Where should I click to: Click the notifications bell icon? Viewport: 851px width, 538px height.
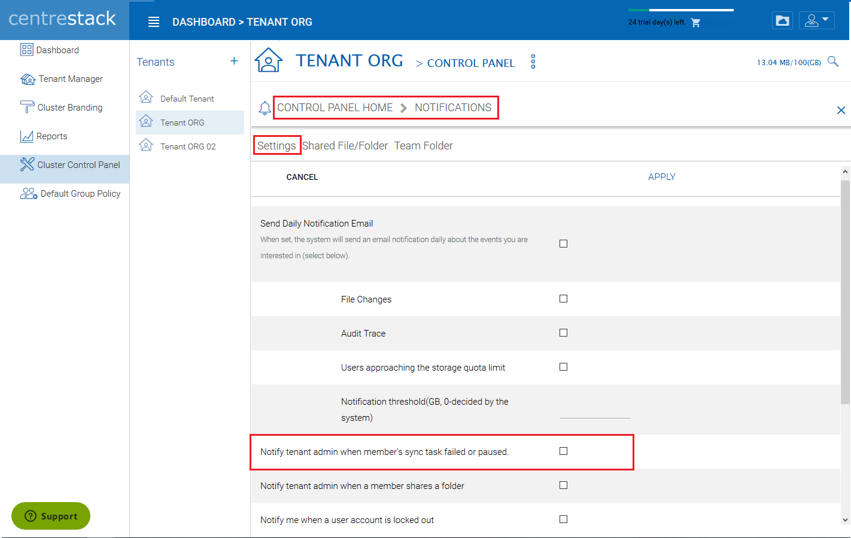265,108
